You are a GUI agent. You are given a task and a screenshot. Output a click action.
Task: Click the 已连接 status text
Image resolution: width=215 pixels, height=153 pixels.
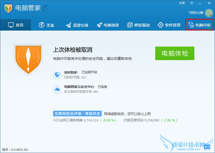tap(102, 87)
